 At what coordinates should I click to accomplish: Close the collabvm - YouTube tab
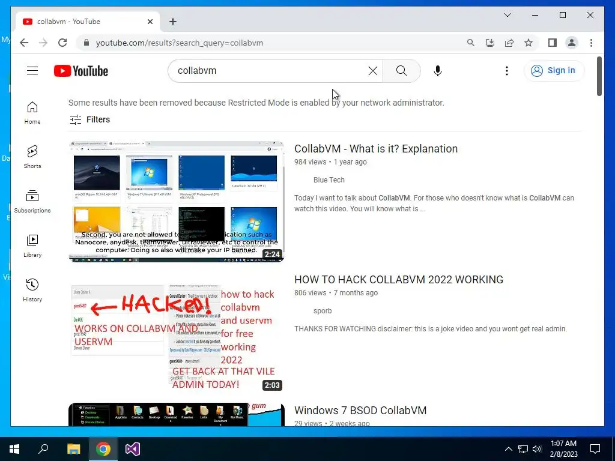(150, 22)
